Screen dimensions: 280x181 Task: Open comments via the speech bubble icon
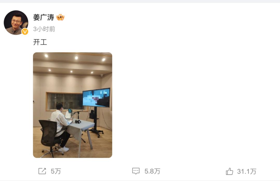(136, 171)
